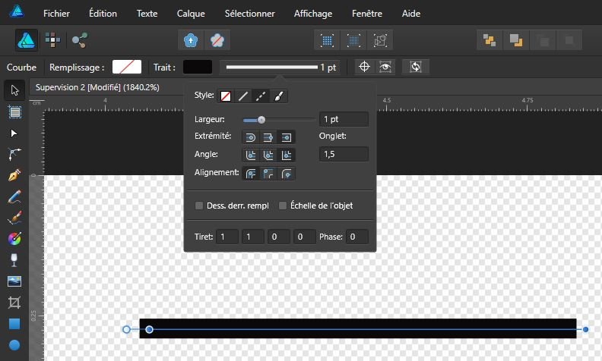This screenshot has width=602, height=361.
Task: Click the crosshair target icon in context toolbar
Action: pos(364,67)
